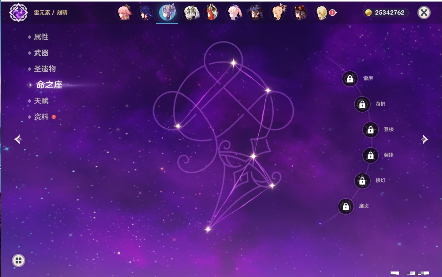
Task: Open the 圣遗物 artifacts page
Action: pos(45,69)
